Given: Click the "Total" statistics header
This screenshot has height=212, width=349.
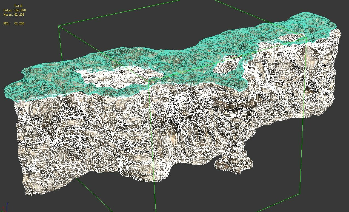Looking at the screenshot, I should pos(18,6).
